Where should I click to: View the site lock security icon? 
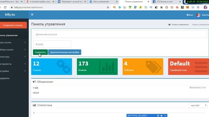pyautogui.click(x=12, y=7)
